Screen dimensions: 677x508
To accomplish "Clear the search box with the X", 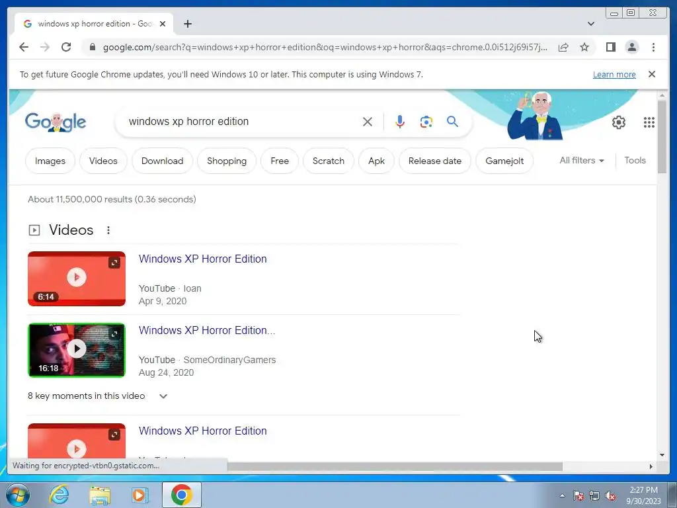I will (368, 122).
